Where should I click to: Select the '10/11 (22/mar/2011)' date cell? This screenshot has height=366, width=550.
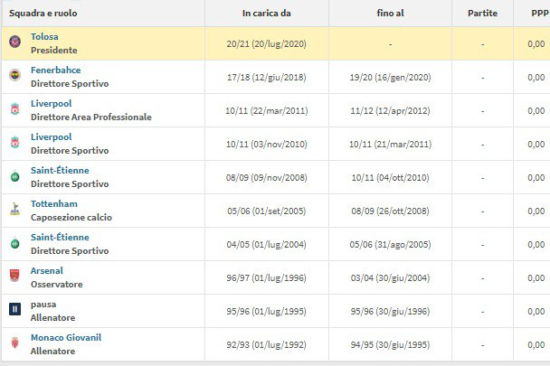point(266,111)
